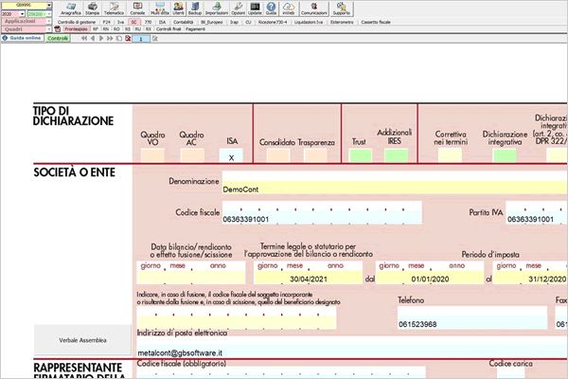
Task: Toggle the Trust checkbox
Action: coord(361,155)
